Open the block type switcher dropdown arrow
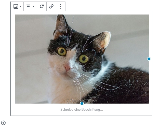This screenshot has width=161, height=128. [21, 7]
